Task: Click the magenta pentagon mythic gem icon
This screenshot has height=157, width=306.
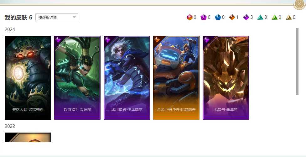Action: 204,17
